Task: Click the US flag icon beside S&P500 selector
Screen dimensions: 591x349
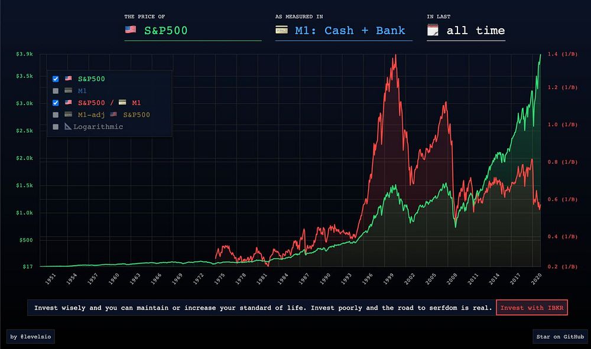Action: tap(131, 30)
